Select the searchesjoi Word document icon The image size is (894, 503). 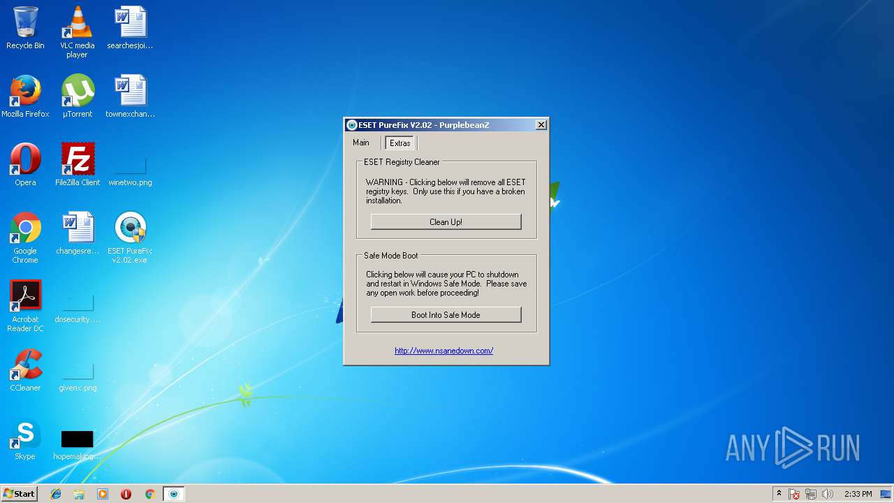pyautogui.click(x=130, y=28)
